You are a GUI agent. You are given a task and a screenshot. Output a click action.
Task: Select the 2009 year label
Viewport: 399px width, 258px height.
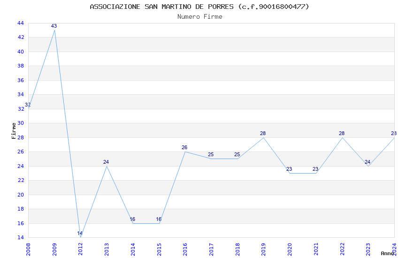(x=54, y=249)
